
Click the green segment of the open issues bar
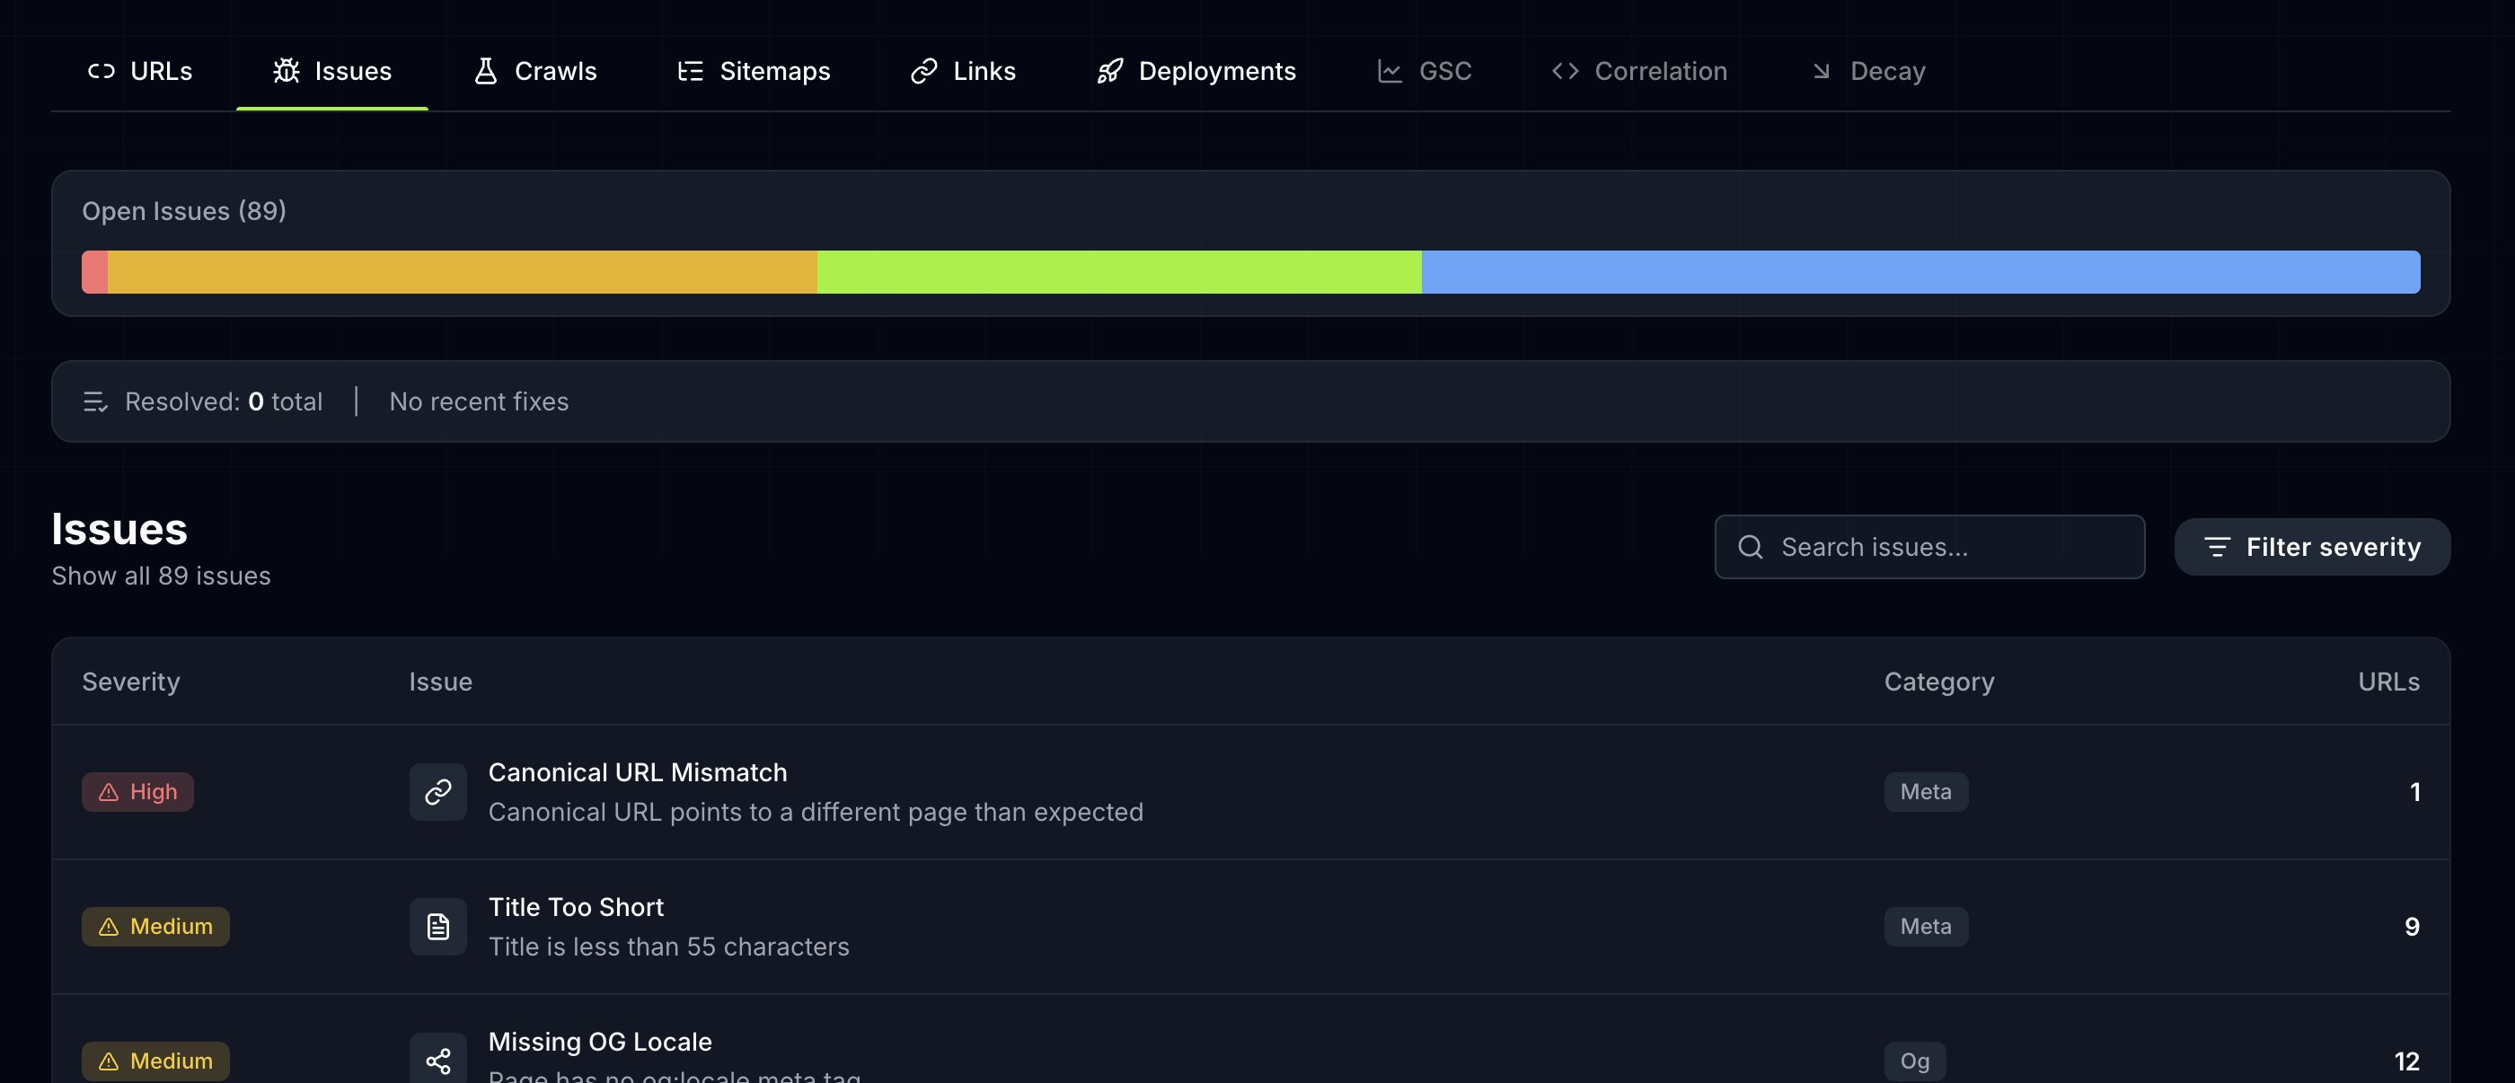click(x=1119, y=272)
